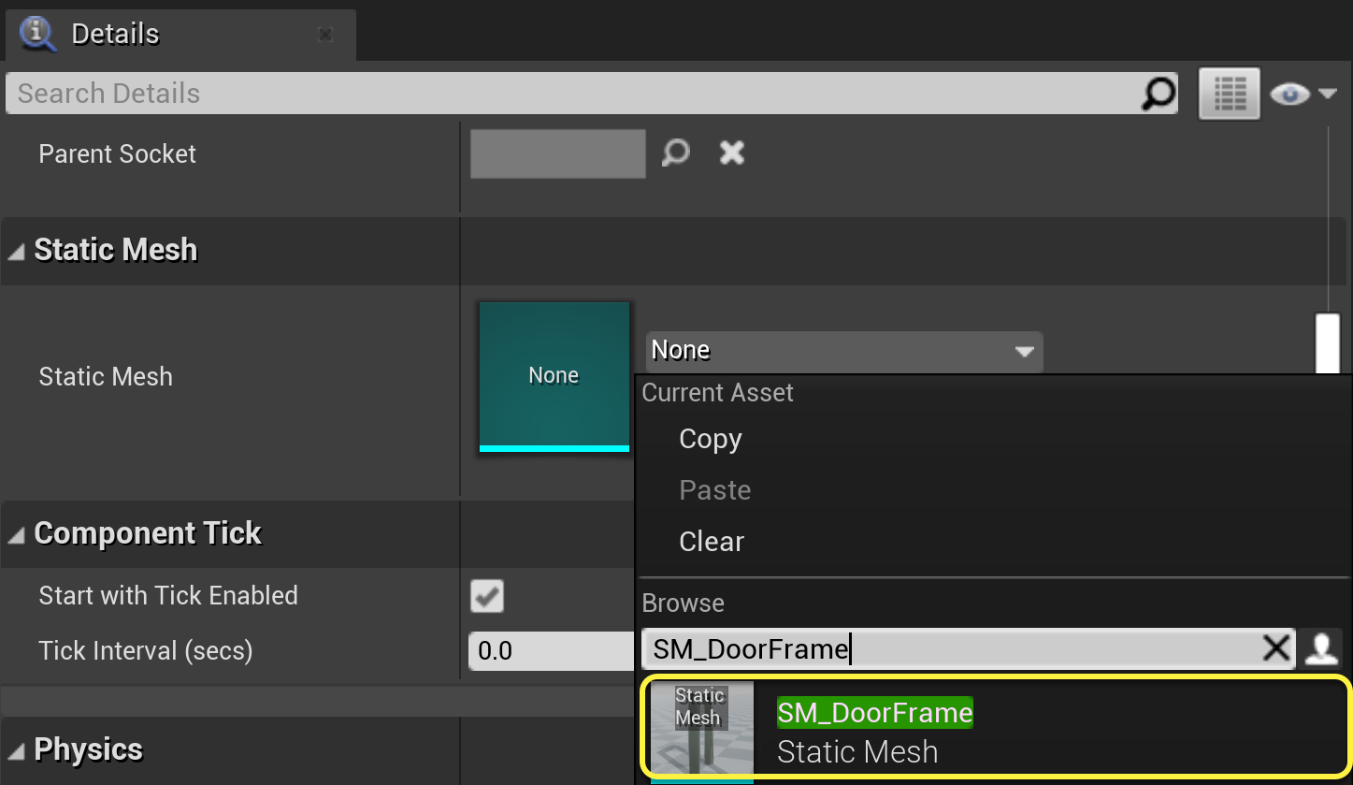Open the property matrix grid view
1353x785 pixels.
pyautogui.click(x=1229, y=94)
